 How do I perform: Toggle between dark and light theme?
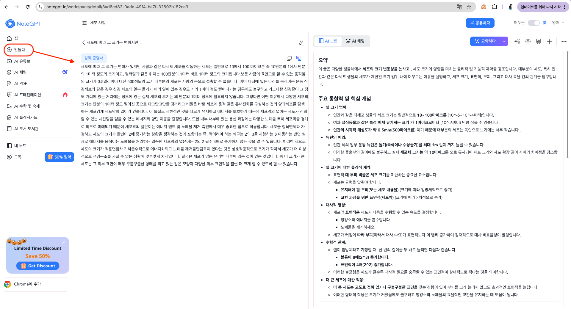coord(534,23)
